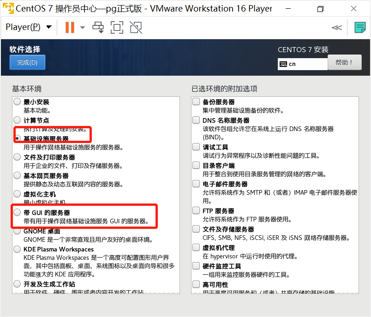The height and width of the screenshot is (317, 371).
Task: Click text 用于操作网络基础设施服务的服务器。
Action: pyautogui.click(x=73, y=147)
